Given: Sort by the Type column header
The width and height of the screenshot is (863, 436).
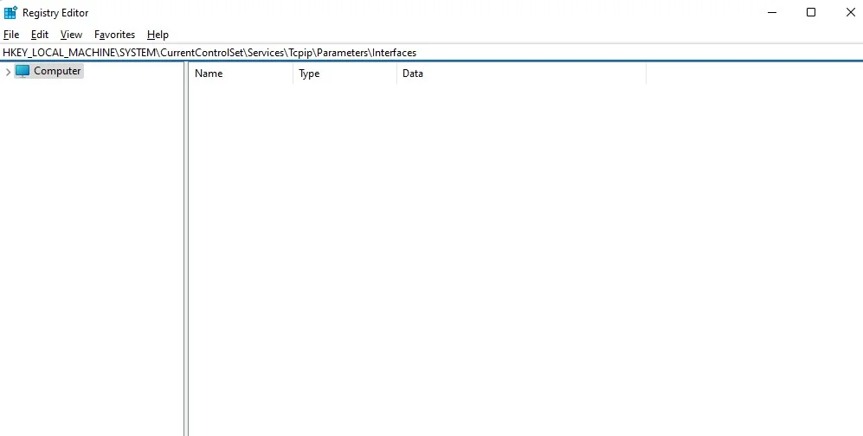Looking at the screenshot, I should pyautogui.click(x=345, y=74).
